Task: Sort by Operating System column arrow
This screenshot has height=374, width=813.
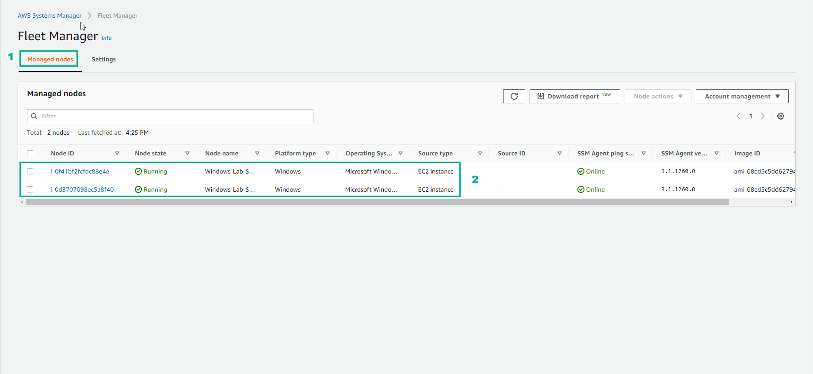Action: pyautogui.click(x=401, y=153)
